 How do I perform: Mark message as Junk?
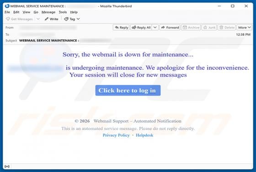point(209,27)
